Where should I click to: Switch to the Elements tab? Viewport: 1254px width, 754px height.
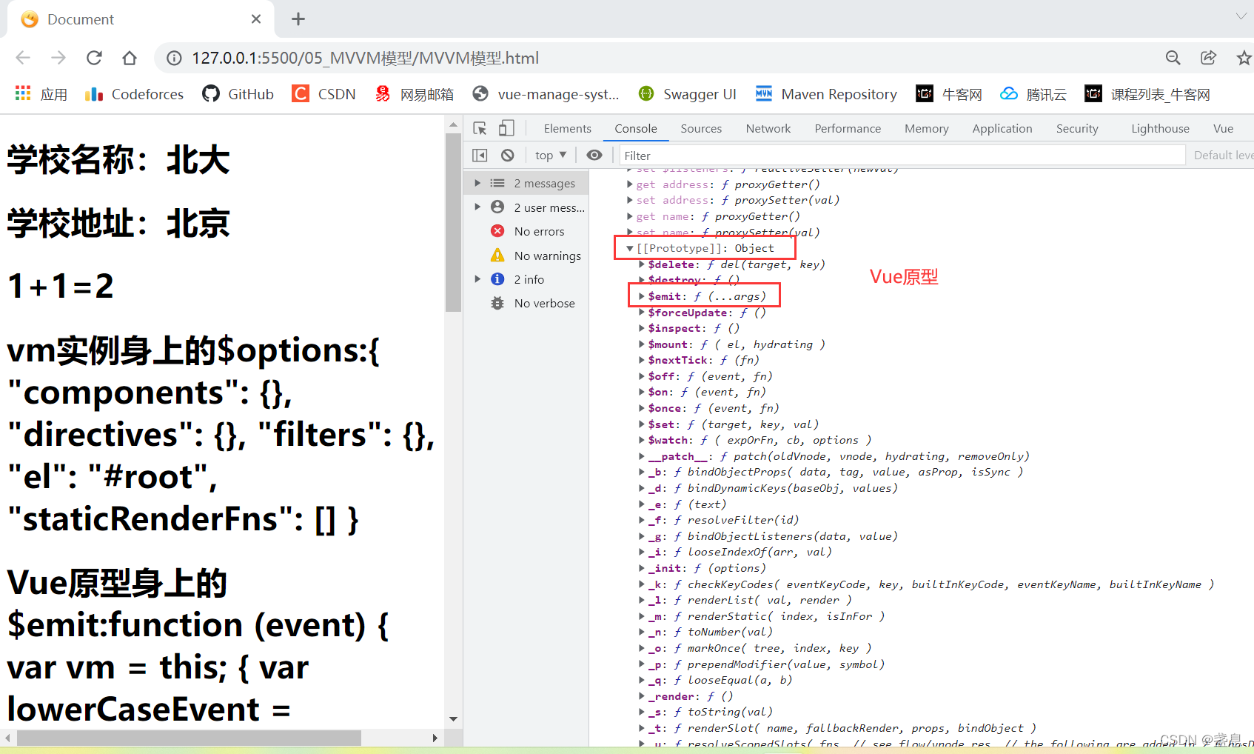[568, 128]
